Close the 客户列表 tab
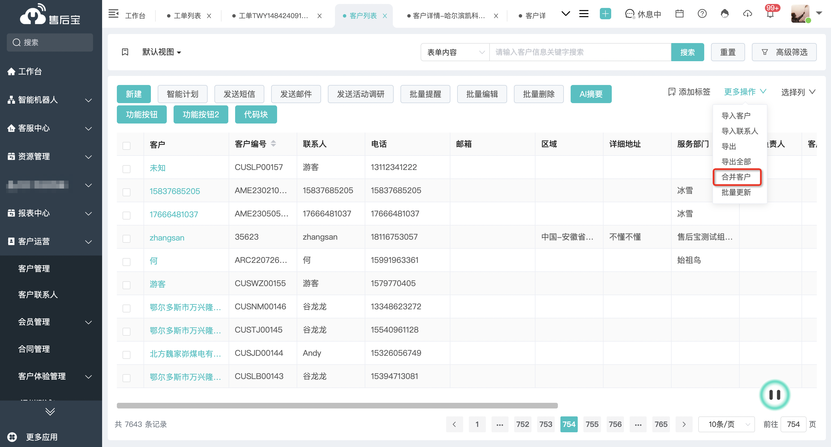 [x=385, y=16]
